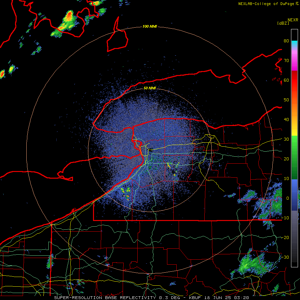Click the 80 value on the dBZ scale
This screenshot has width=300, height=300.
(286, 41)
